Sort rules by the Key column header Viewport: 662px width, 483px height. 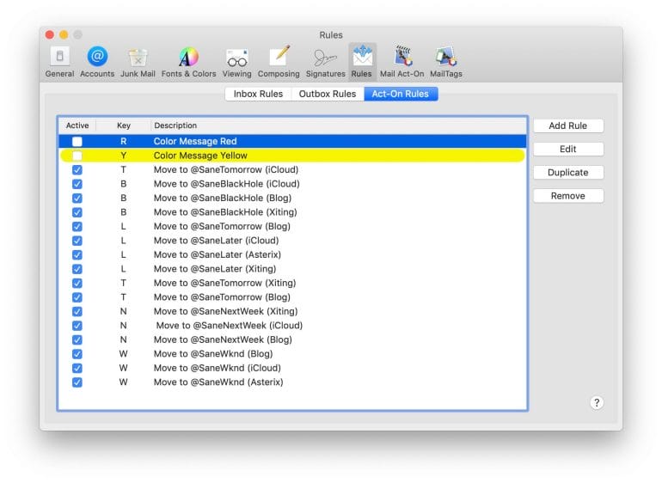click(124, 125)
